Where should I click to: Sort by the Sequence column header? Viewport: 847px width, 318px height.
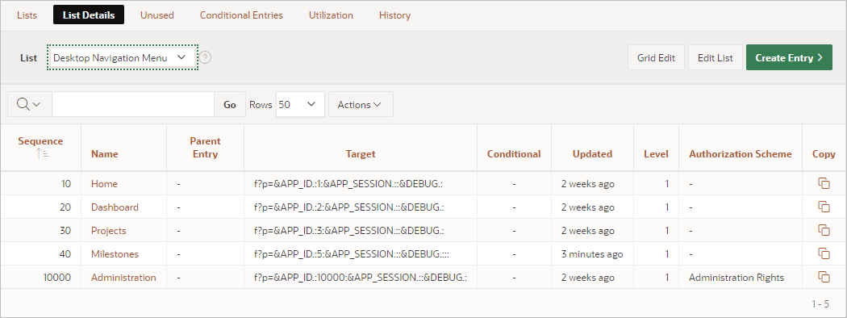(x=40, y=141)
